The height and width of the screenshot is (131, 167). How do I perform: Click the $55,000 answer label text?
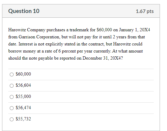pyautogui.click(x=23, y=96)
